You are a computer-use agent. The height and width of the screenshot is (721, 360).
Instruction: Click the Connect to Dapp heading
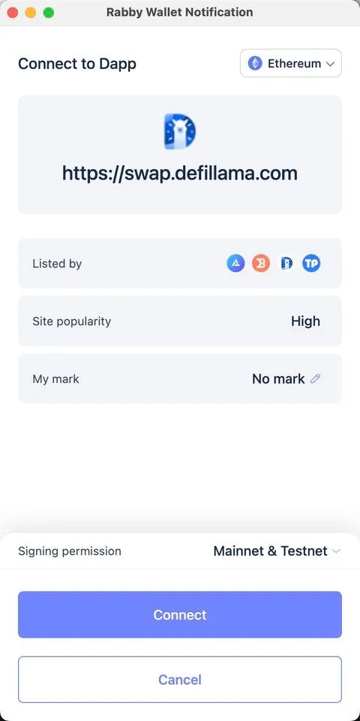(x=77, y=63)
